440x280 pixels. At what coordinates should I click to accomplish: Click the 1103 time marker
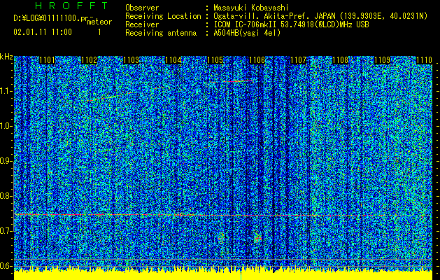coord(131,60)
